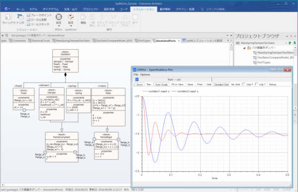Select PortTypes in project browser tree
The height and width of the screenshot is (192, 298).
[262, 63]
